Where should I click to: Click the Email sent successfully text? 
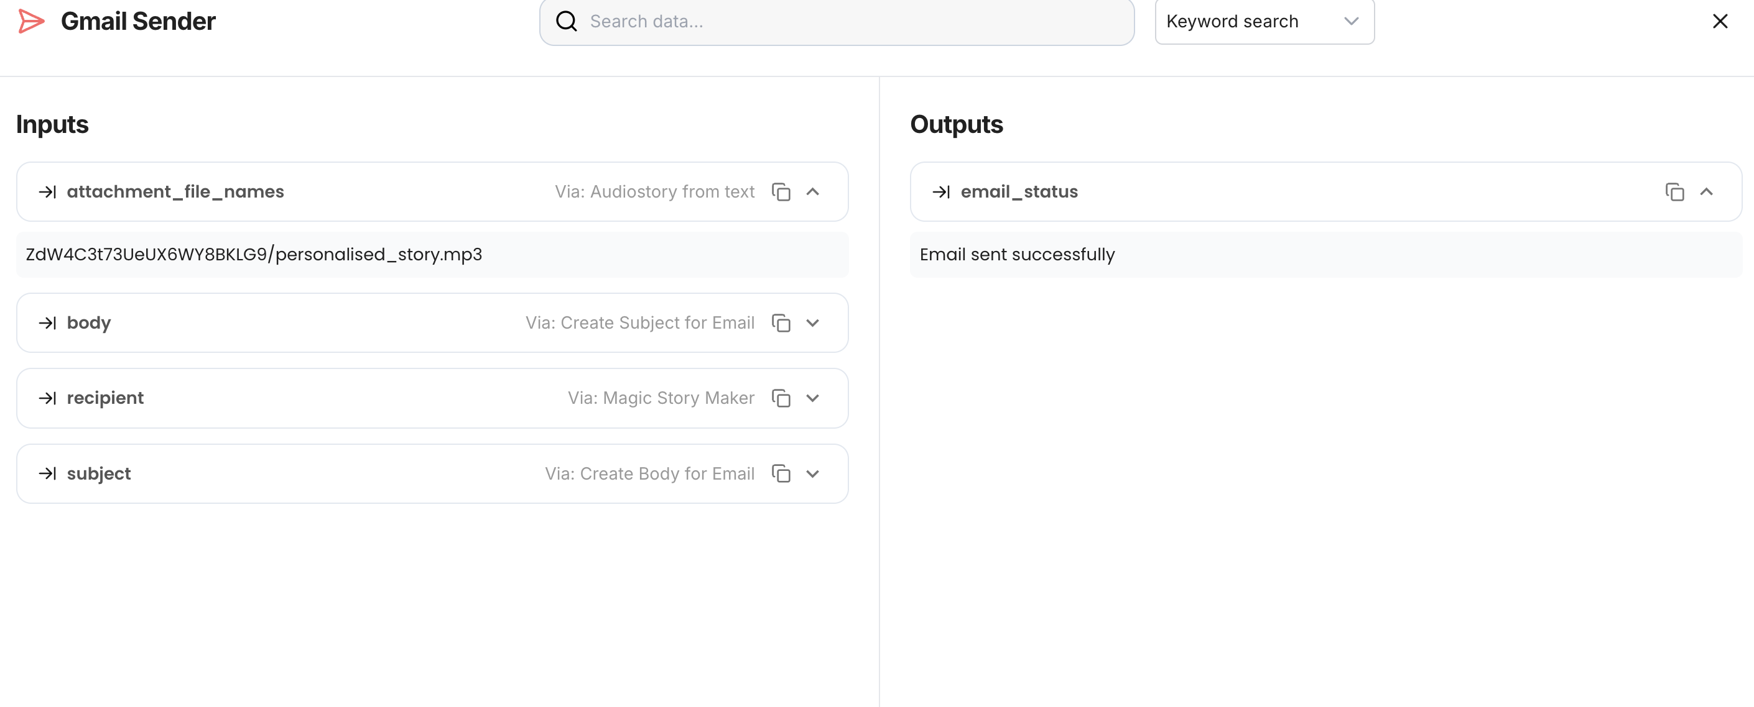1018,254
